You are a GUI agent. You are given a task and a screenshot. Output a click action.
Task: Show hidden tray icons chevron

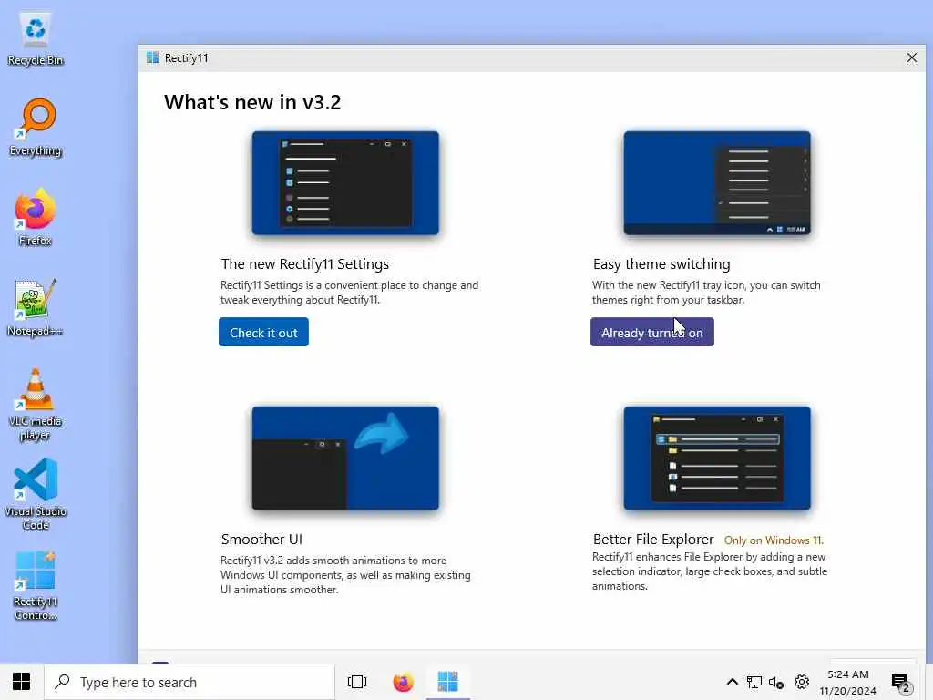point(733,682)
